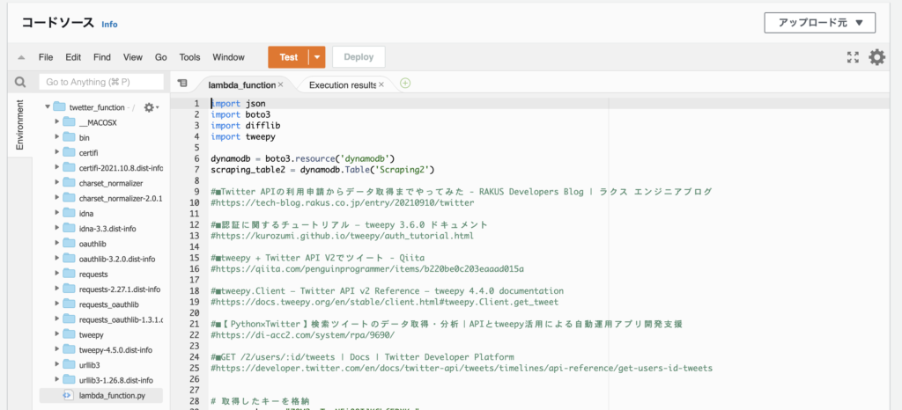902x410 pixels.
Task: Collapse the menu bar arrow icon
Action: (21, 57)
